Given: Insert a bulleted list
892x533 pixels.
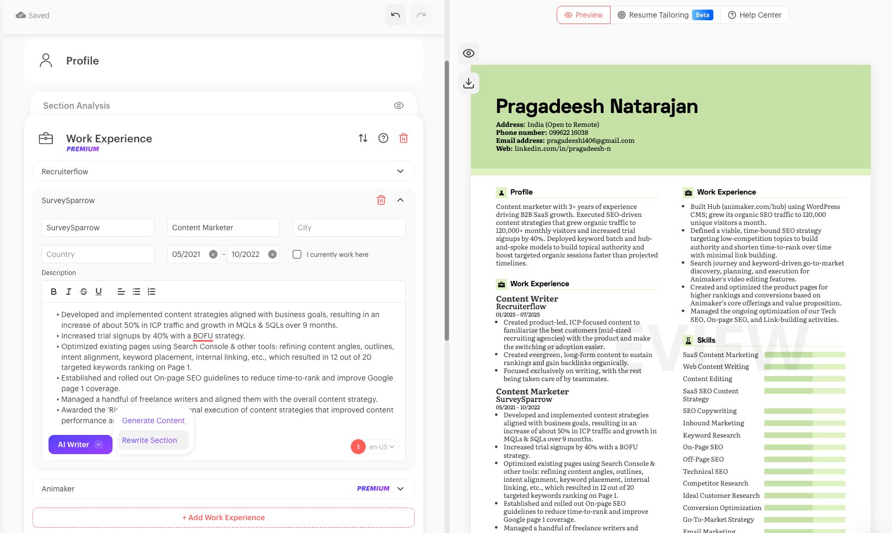Looking at the screenshot, I should [136, 292].
